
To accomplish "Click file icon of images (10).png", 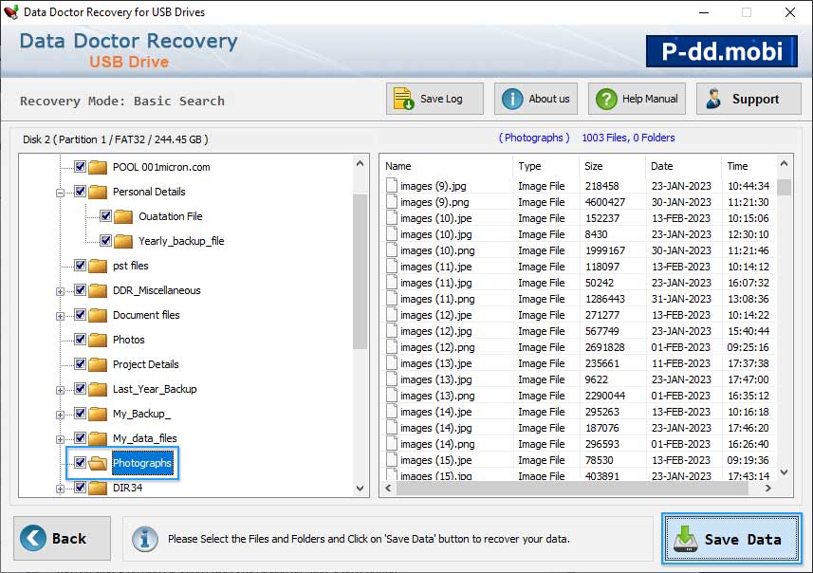I will click(x=392, y=250).
